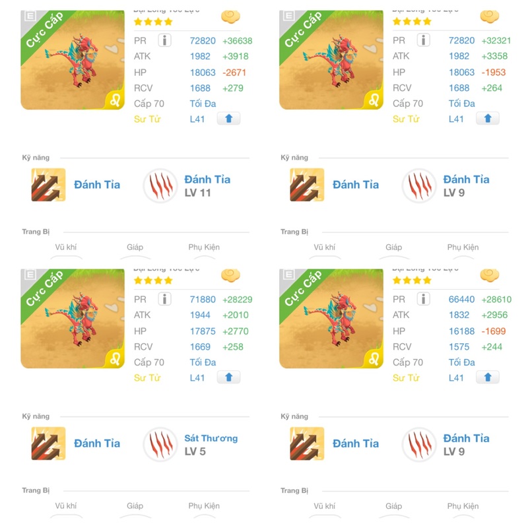Tap list icon on the thumbnail beside +32321

(x=289, y=15)
